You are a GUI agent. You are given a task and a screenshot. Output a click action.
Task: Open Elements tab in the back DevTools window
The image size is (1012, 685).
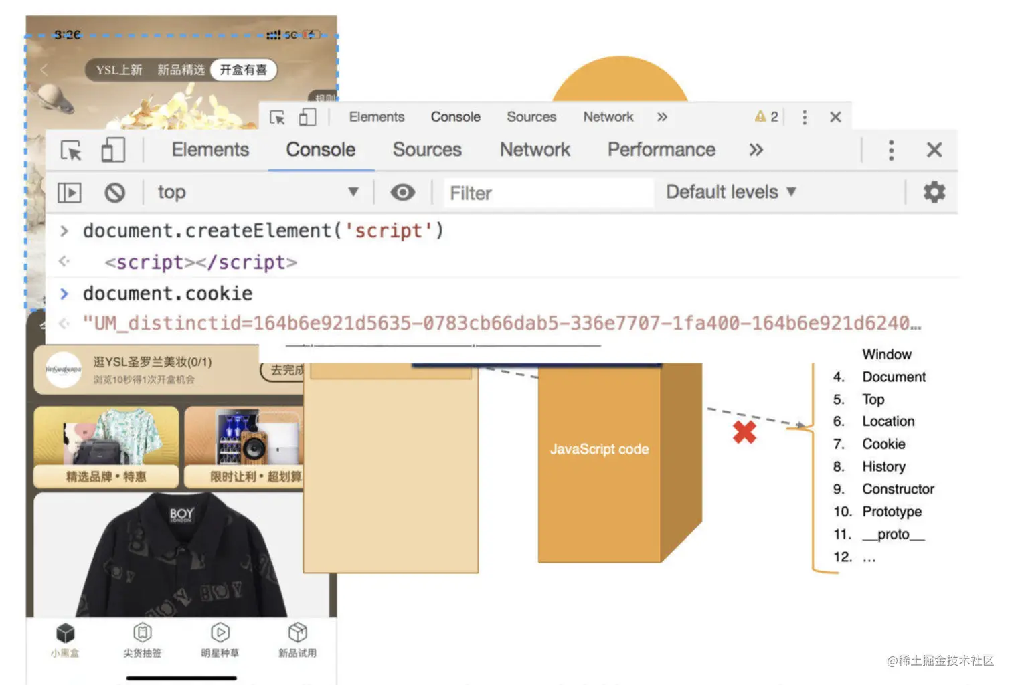377,117
